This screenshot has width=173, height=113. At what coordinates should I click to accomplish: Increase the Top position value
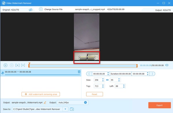[103, 85]
